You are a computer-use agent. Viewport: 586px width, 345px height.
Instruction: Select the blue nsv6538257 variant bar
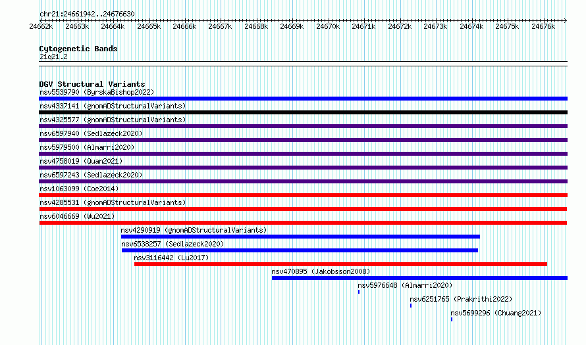[300, 250]
